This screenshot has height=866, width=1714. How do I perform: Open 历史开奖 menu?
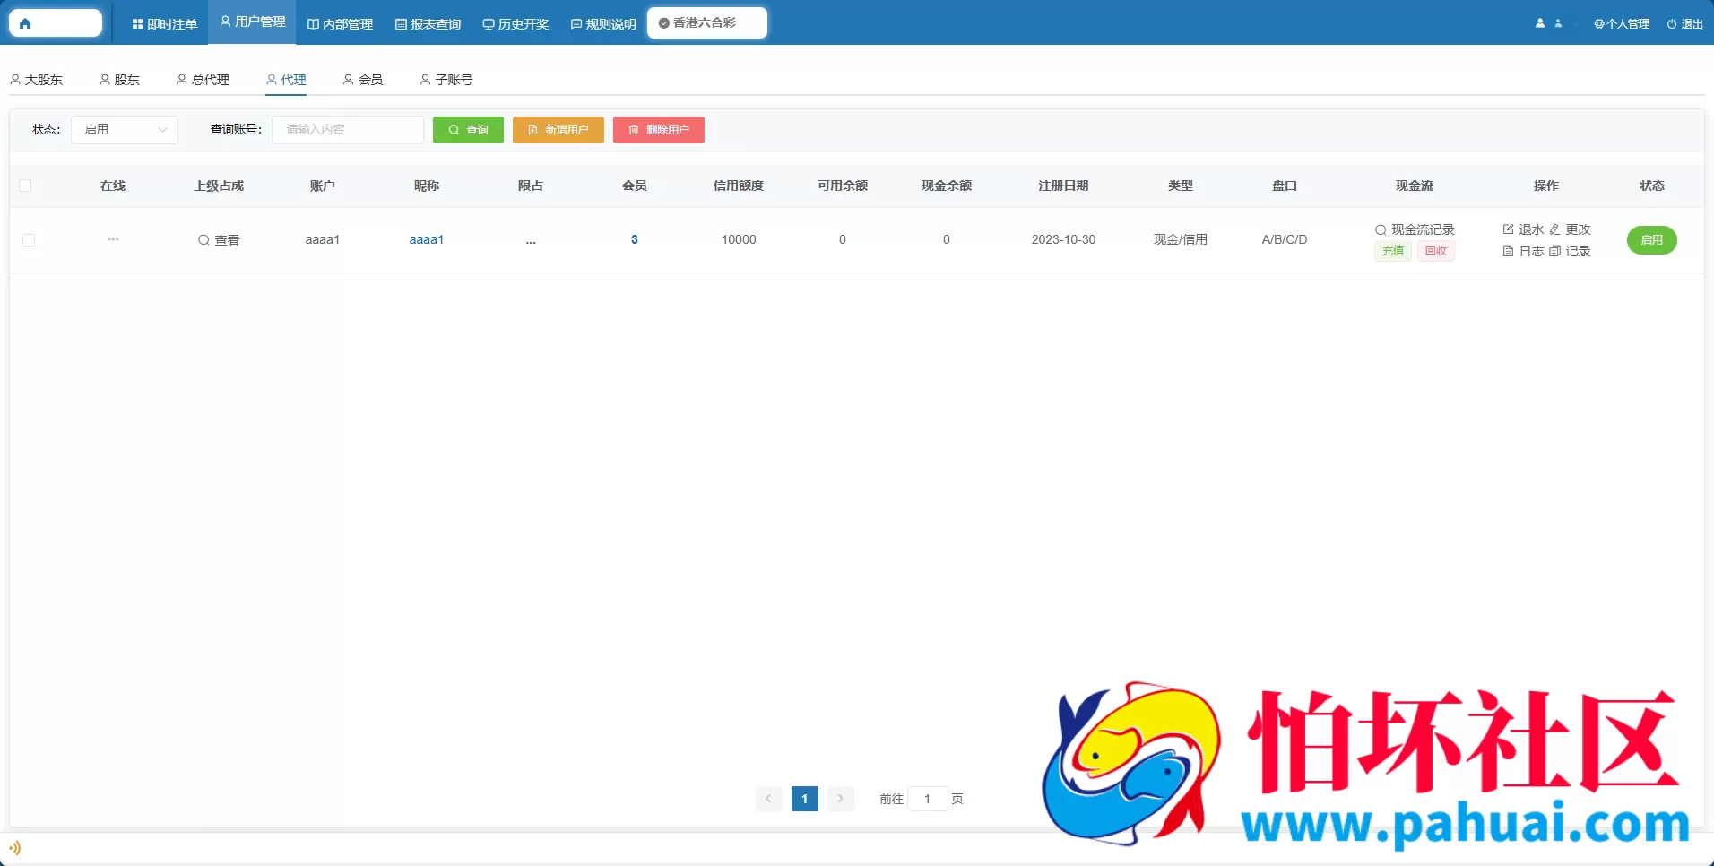coord(515,23)
